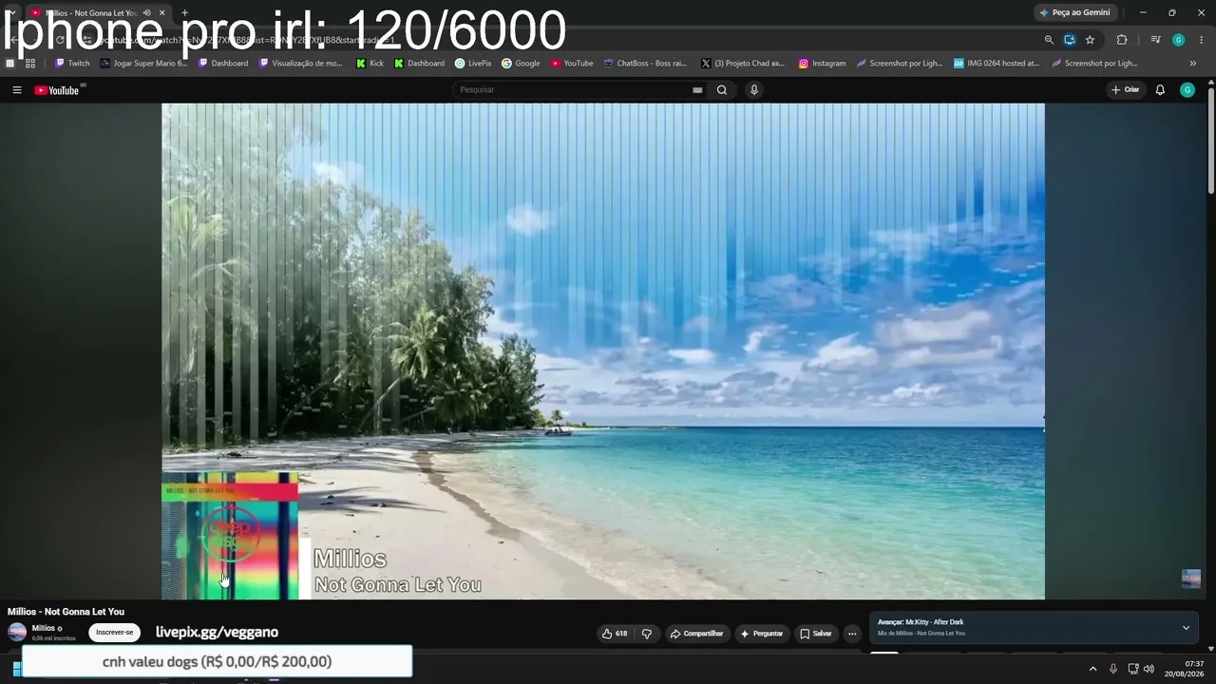Open the Millios channel name link
Screen dimensions: 1216x684
44,628
